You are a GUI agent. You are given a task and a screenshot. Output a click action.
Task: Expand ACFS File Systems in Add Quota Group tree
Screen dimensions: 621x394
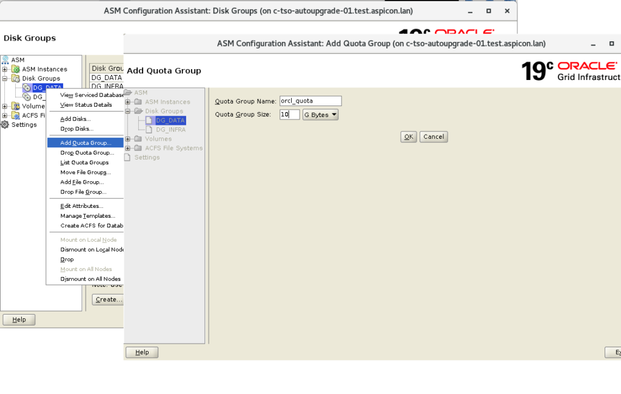coord(128,148)
